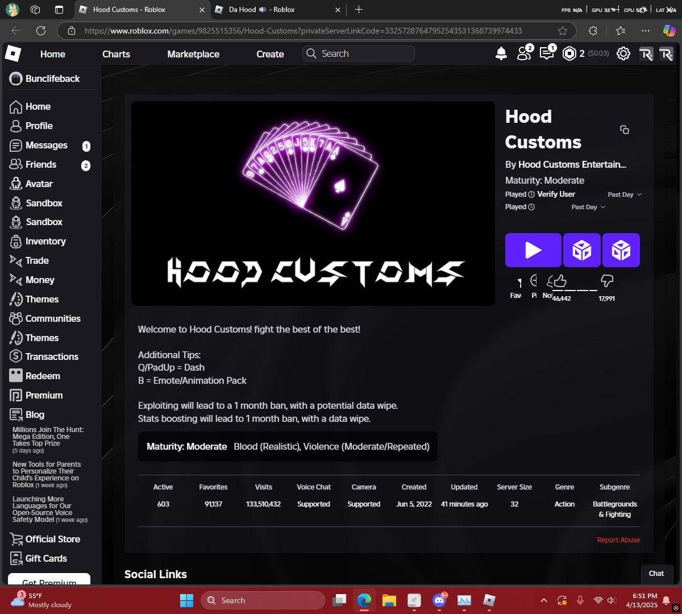This screenshot has height=614, width=682.
Task: Read New Tools for Parents blog post
Action: point(47,475)
